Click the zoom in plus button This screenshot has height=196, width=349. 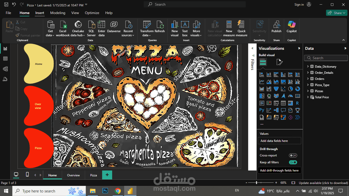276,183
